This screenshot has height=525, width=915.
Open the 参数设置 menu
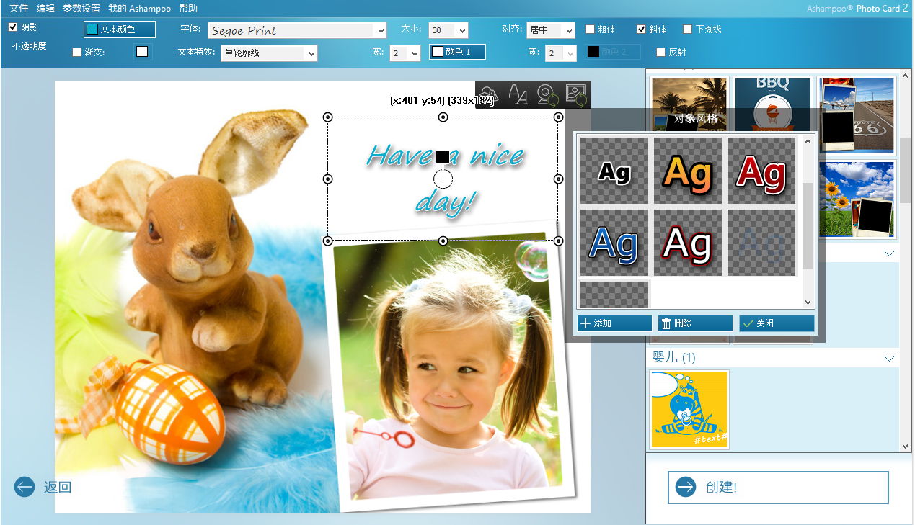[x=81, y=8]
